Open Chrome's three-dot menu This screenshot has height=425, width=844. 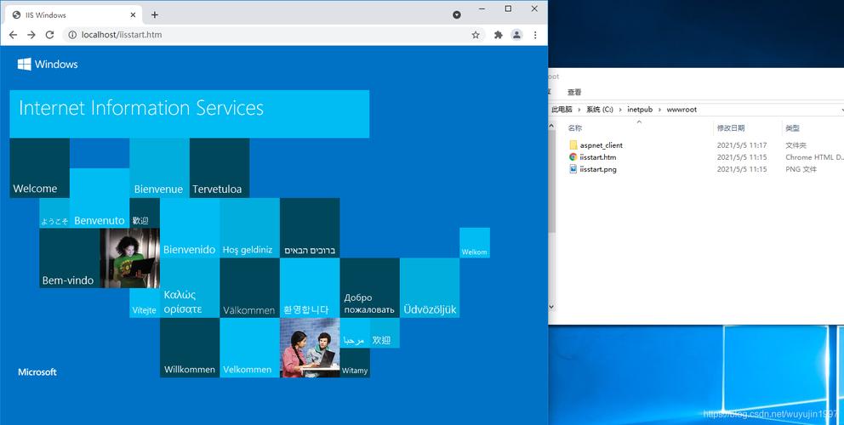536,35
